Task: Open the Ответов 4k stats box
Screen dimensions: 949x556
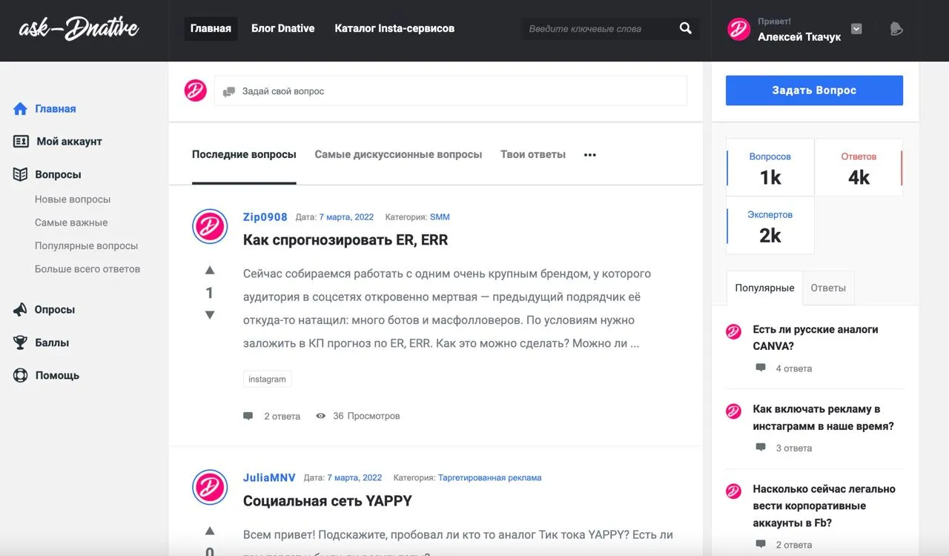Action: 859,168
